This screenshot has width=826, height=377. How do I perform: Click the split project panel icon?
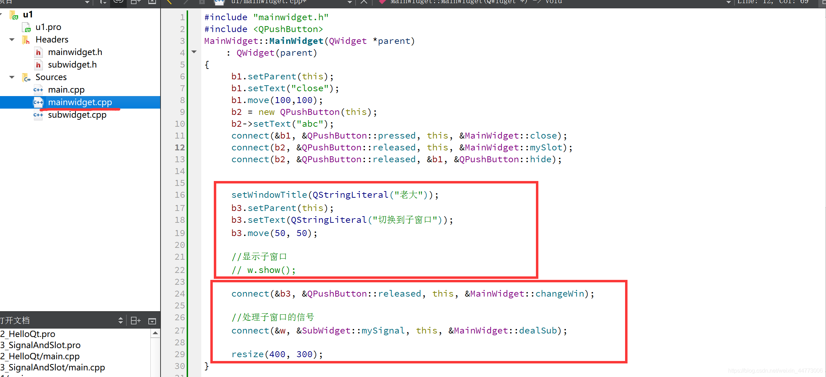pos(135,2)
